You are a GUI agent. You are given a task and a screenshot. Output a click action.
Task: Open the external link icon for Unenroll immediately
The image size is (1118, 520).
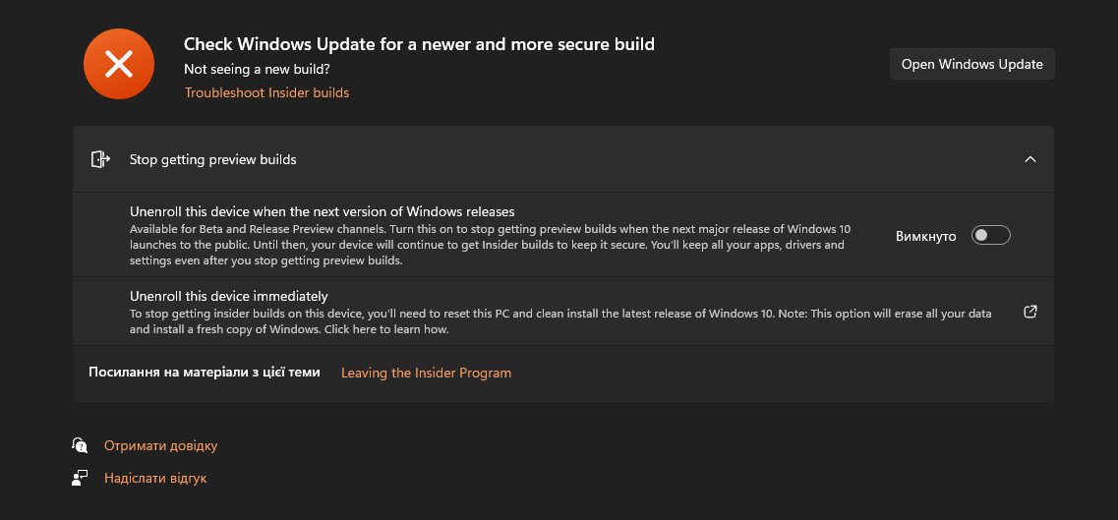pyautogui.click(x=1030, y=312)
